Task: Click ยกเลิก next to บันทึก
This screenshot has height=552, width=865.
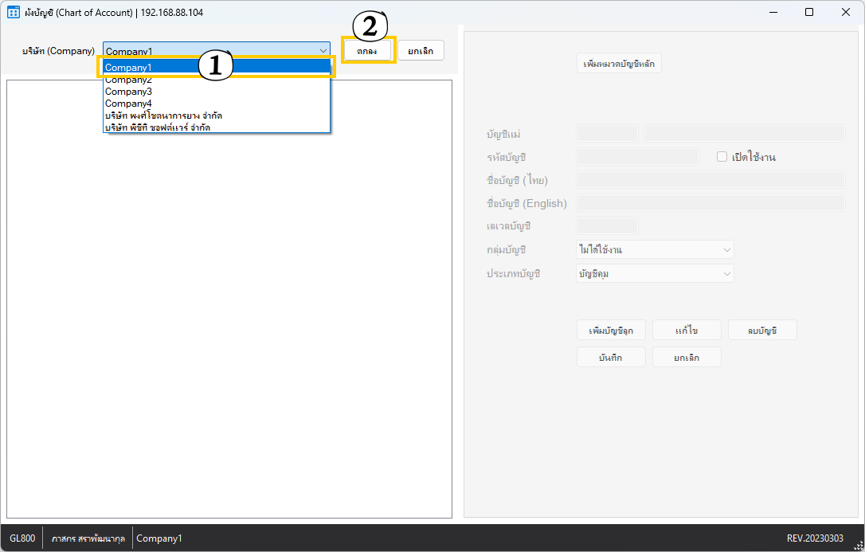Action: (x=687, y=357)
